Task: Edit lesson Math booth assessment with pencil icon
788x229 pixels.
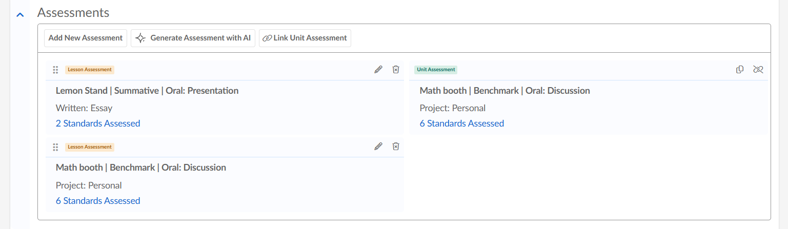Action: 378,147
